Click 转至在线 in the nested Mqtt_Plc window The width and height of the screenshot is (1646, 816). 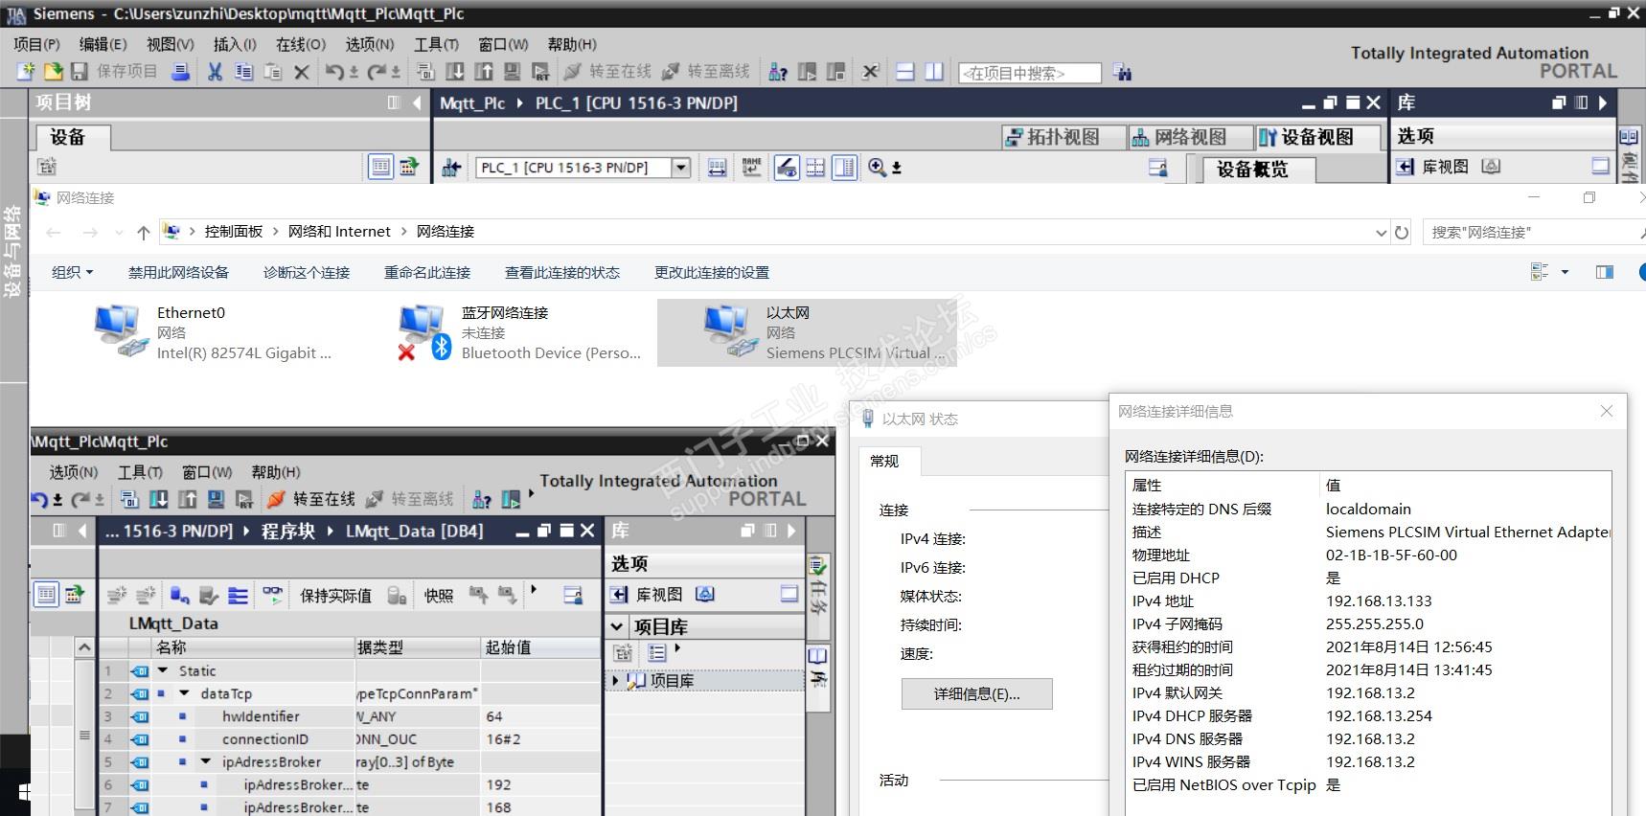point(311,499)
